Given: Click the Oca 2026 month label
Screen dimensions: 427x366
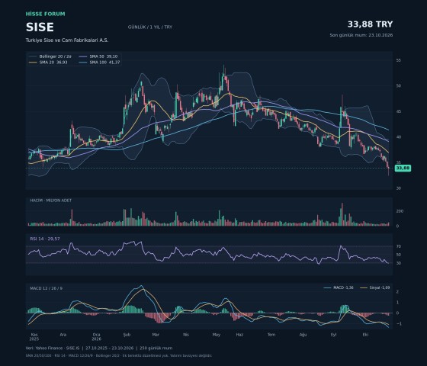Looking at the screenshot, I should 96,337.
